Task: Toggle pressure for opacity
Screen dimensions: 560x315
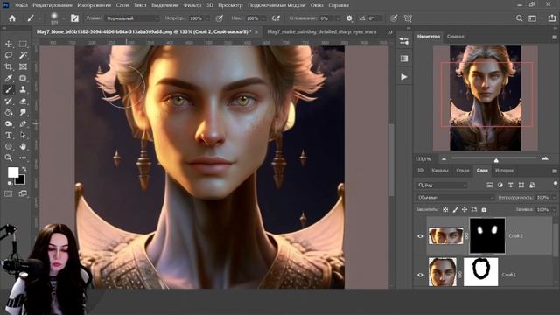Action: point(220,18)
